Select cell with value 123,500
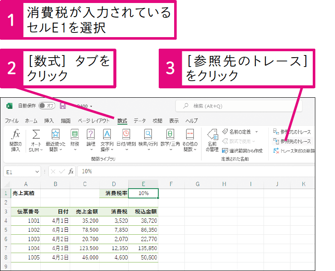Image resolution: width=335 pixels, height=271 pixels. (85, 248)
